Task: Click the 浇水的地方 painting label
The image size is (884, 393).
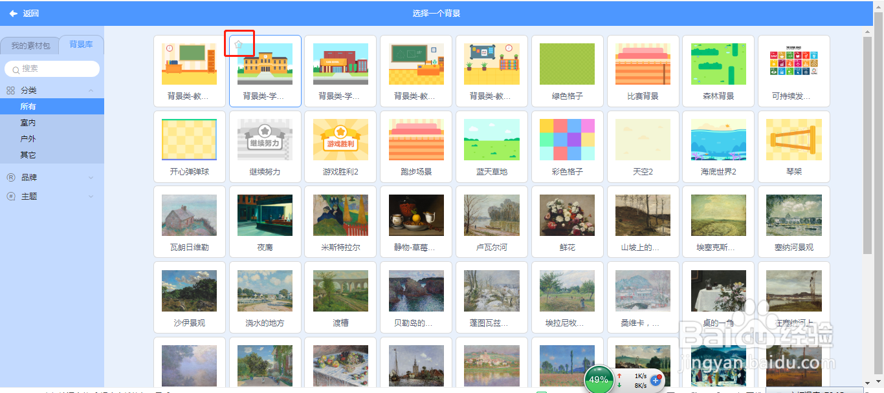Action: click(265, 323)
